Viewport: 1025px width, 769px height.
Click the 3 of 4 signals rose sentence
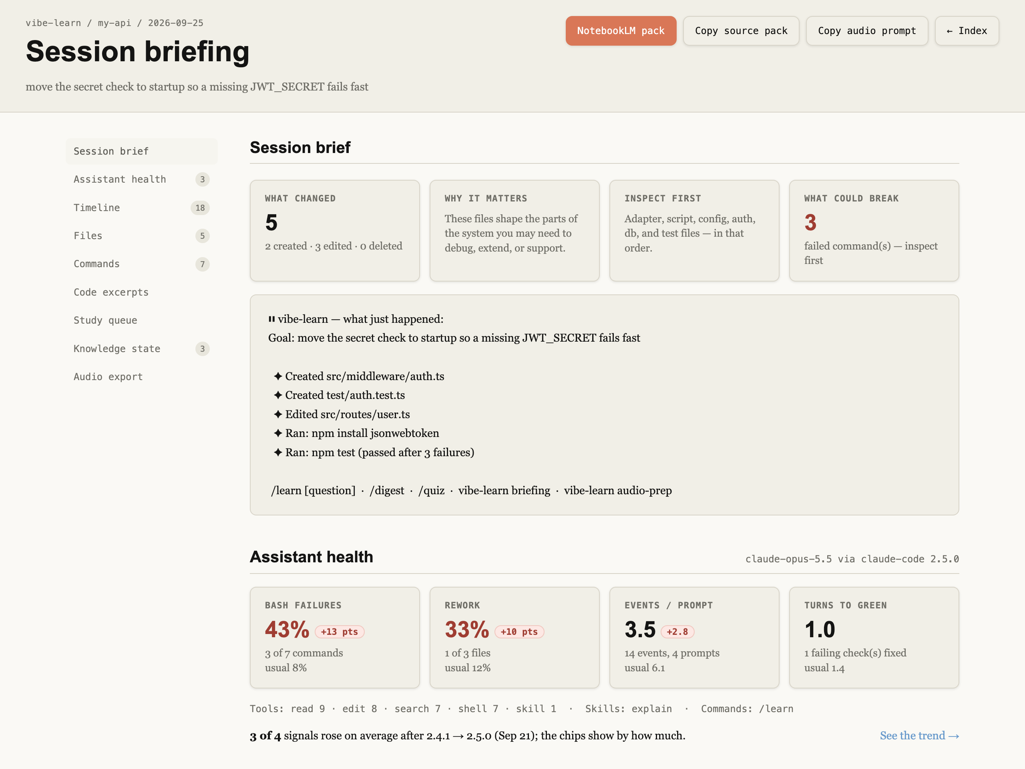pyautogui.click(x=468, y=735)
